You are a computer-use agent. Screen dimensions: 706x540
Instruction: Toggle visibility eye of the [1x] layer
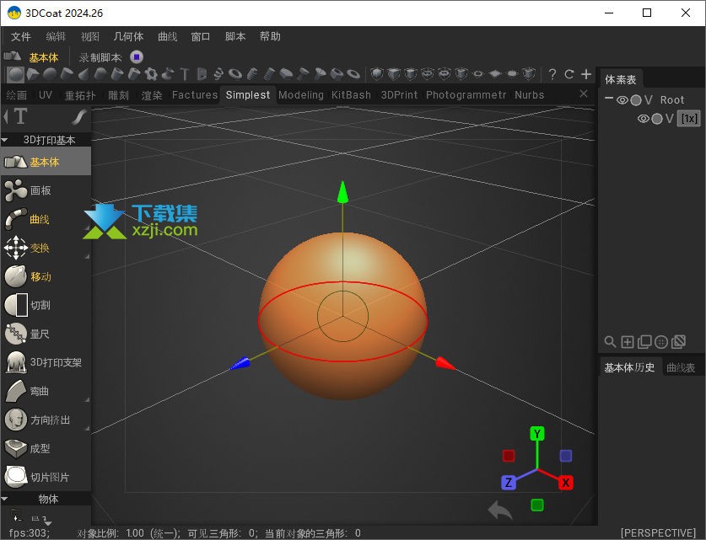(x=644, y=119)
